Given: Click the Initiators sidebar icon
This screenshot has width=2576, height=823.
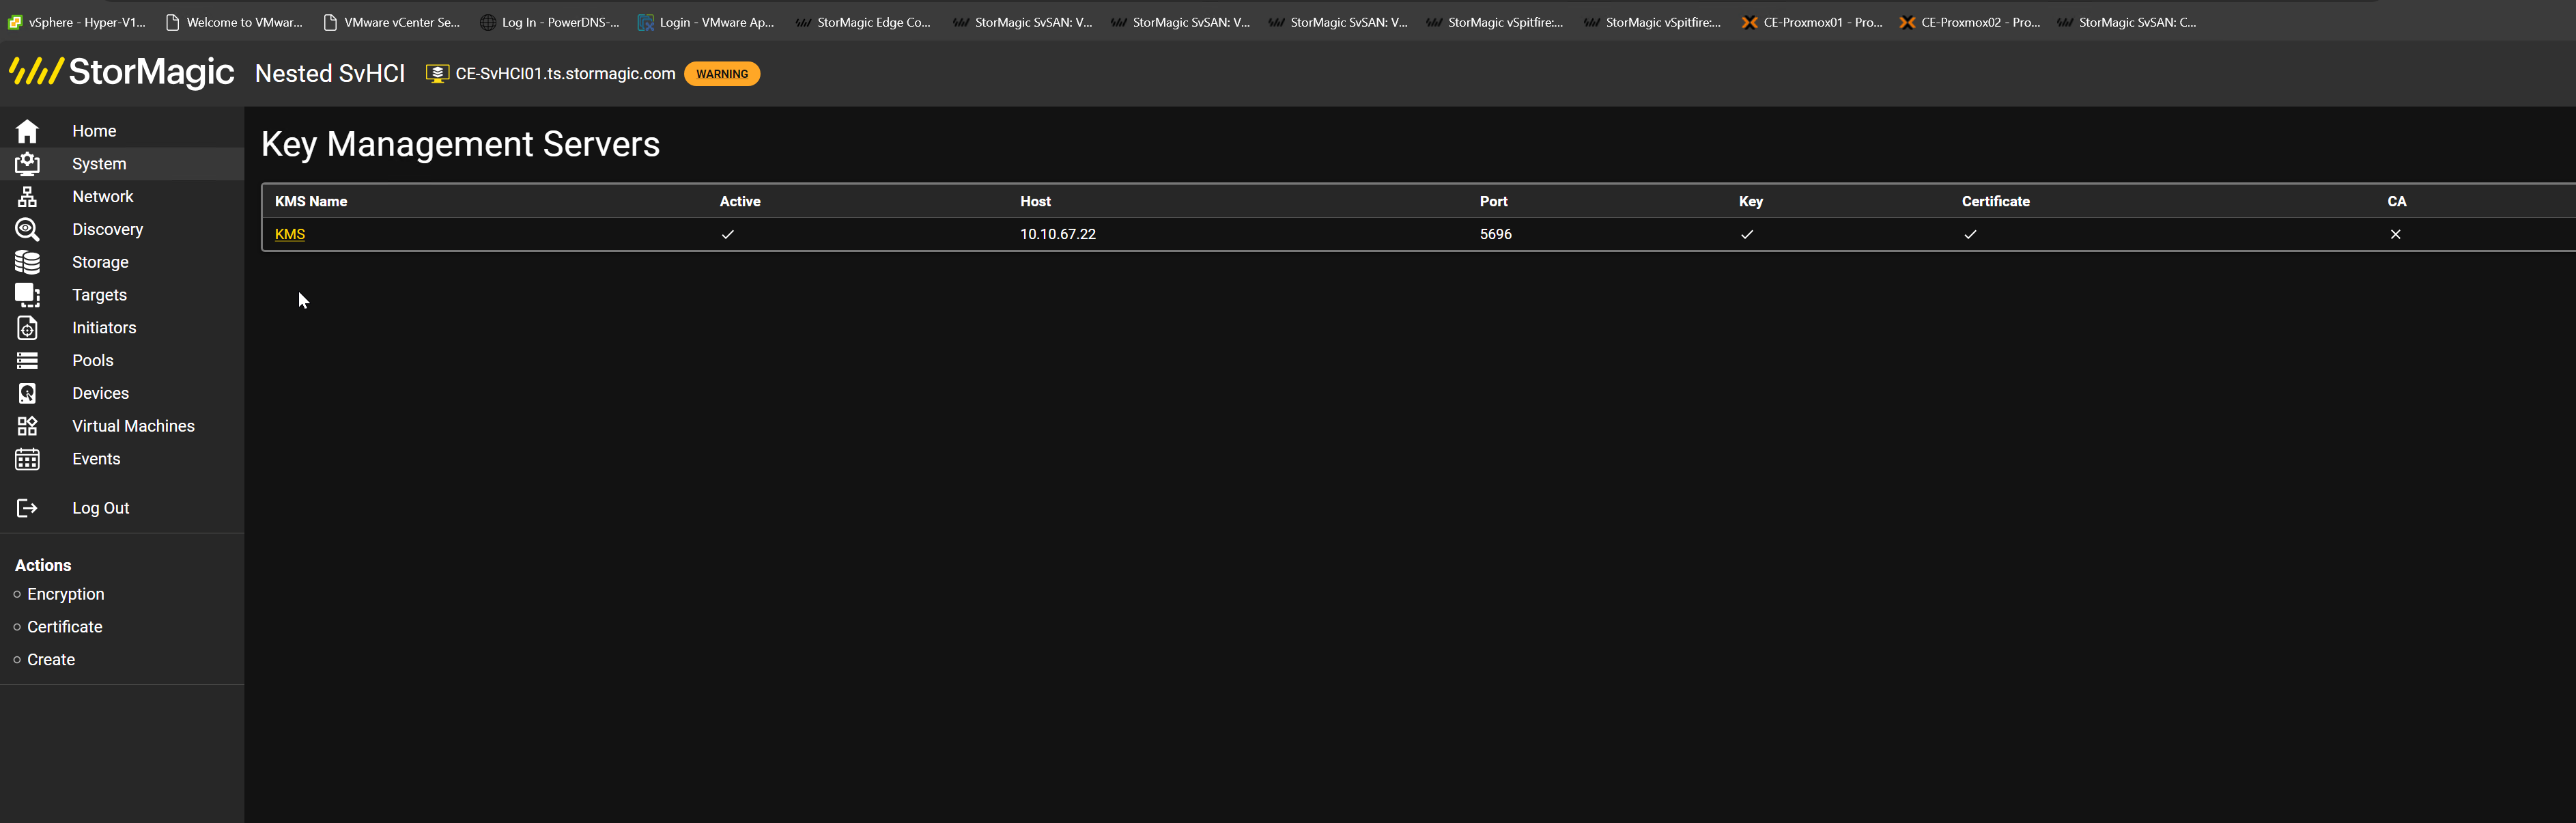Looking at the screenshot, I should coord(27,328).
